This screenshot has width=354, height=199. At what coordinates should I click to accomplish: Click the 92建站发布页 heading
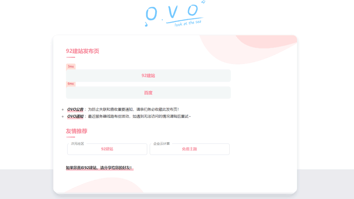pyautogui.click(x=83, y=51)
